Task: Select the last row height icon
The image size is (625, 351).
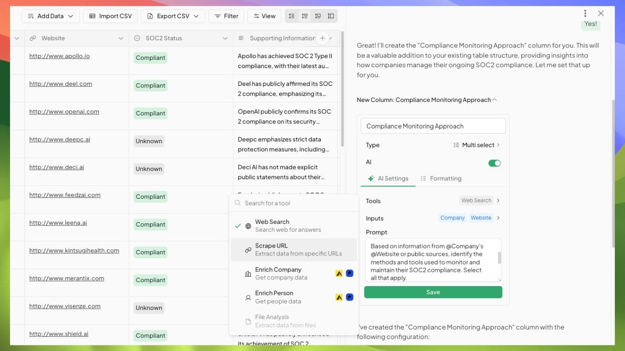Action: coord(331,16)
